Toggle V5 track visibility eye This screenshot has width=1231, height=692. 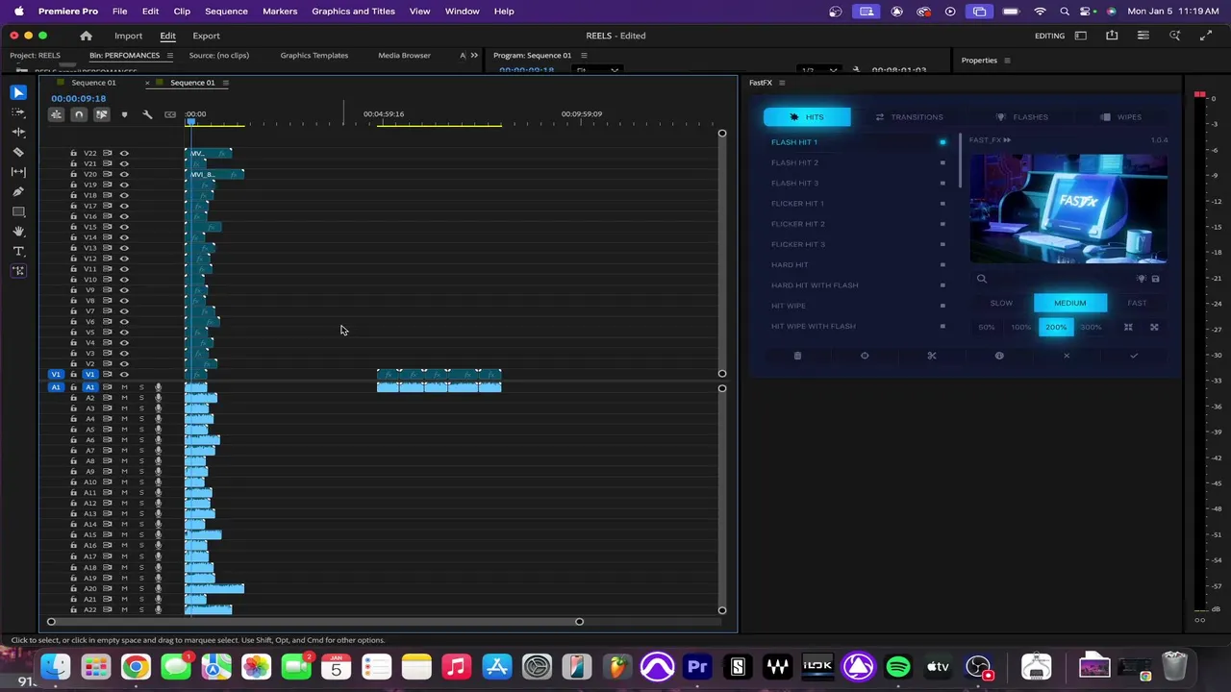124,333
